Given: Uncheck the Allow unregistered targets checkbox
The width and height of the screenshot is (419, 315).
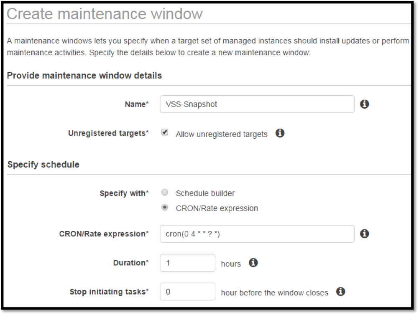Looking at the screenshot, I should [165, 132].
